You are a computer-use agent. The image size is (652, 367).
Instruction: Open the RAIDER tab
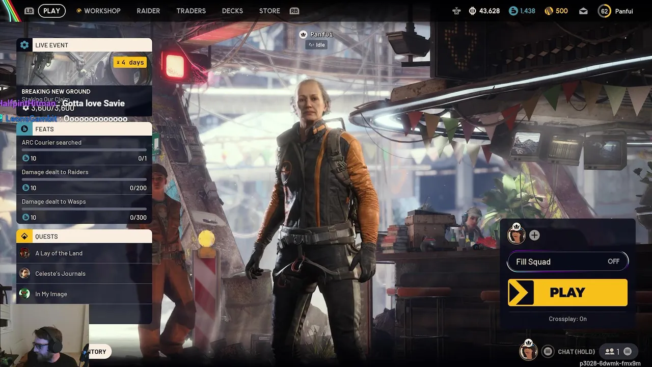click(x=148, y=11)
